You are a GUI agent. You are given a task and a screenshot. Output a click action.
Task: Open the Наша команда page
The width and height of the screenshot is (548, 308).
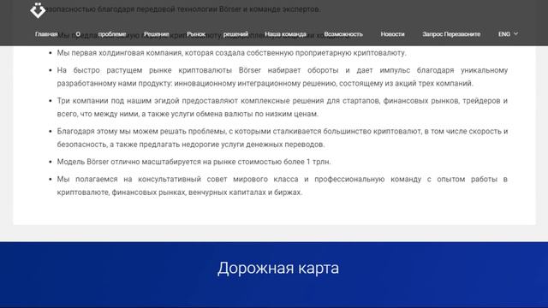click(x=285, y=34)
